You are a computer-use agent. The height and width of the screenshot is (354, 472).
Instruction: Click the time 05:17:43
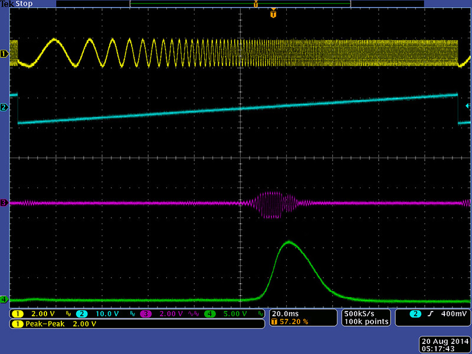pos(438,349)
